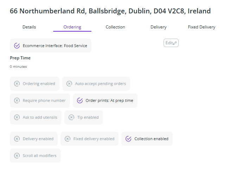Click the X icon beside Require phone number

17,100
